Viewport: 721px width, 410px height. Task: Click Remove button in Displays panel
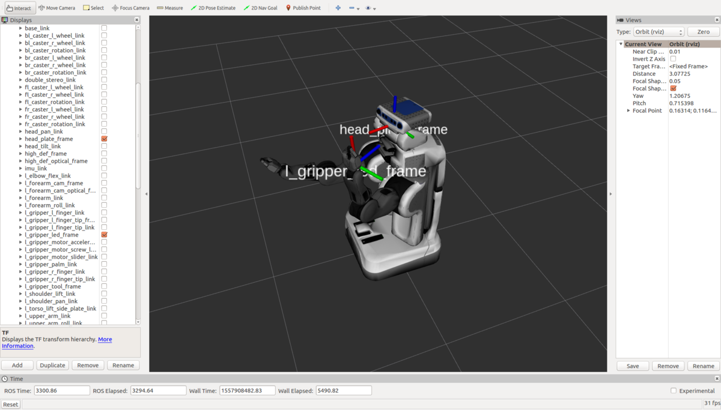pos(88,365)
